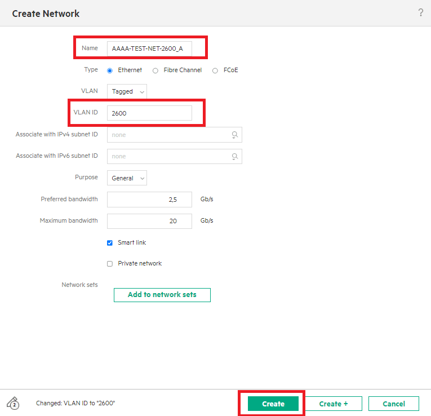The width and height of the screenshot is (431, 416).
Task: Click the Name input field
Action: (149, 48)
